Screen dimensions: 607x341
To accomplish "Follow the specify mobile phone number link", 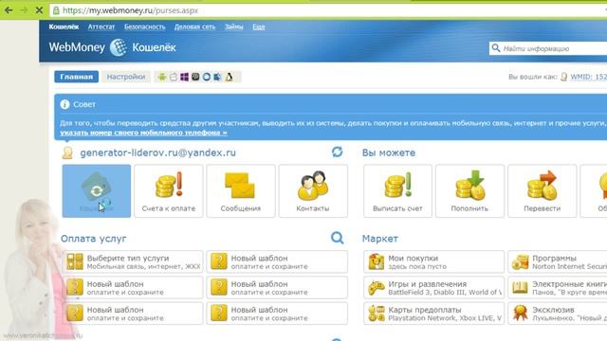I will (143, 133).
